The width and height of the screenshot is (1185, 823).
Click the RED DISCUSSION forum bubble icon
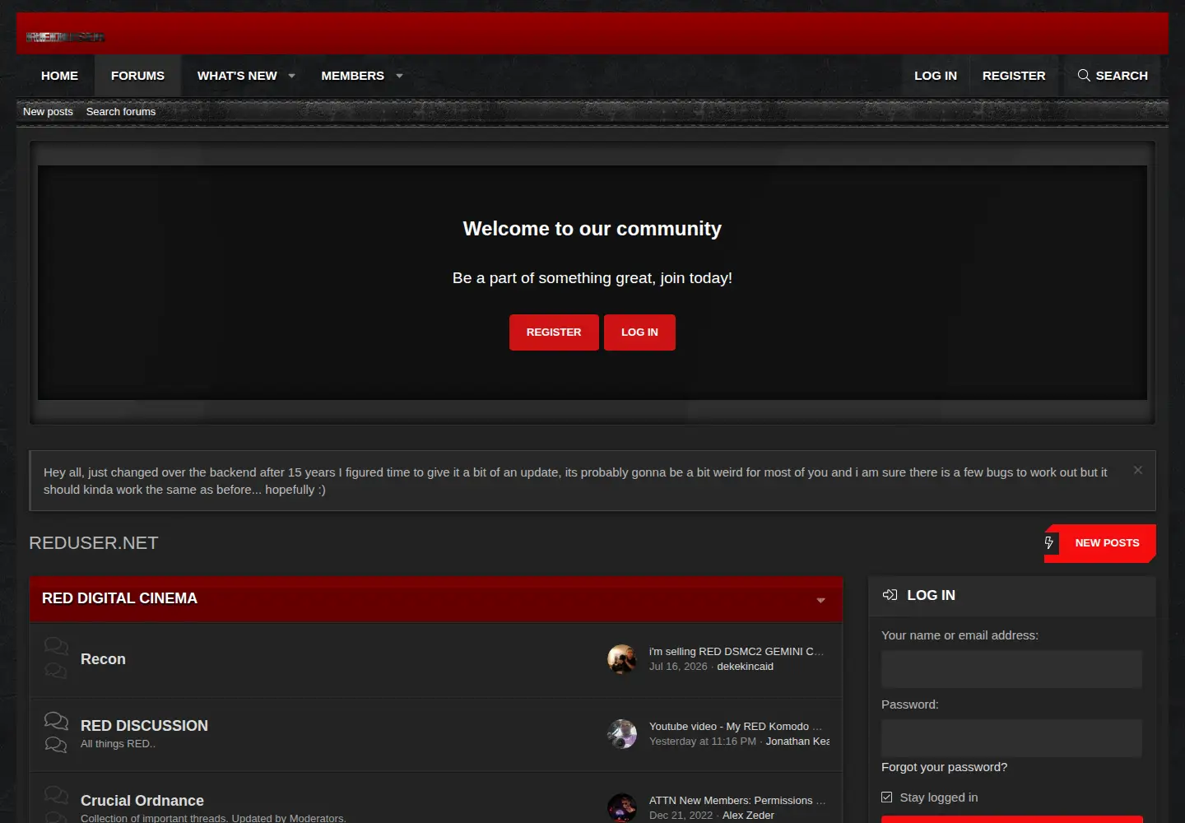(x=56, y=732)
